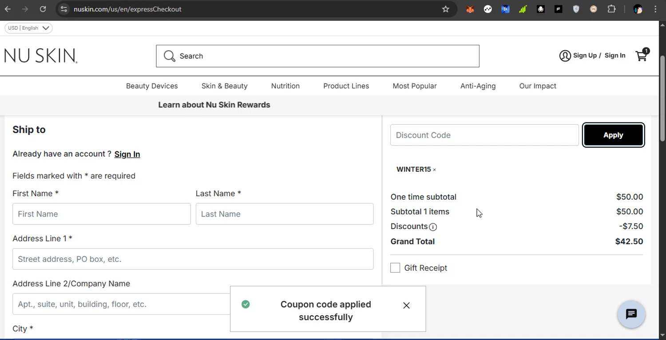
Task: Open the Product Lines menu
Action: click(x=346, y=86)
